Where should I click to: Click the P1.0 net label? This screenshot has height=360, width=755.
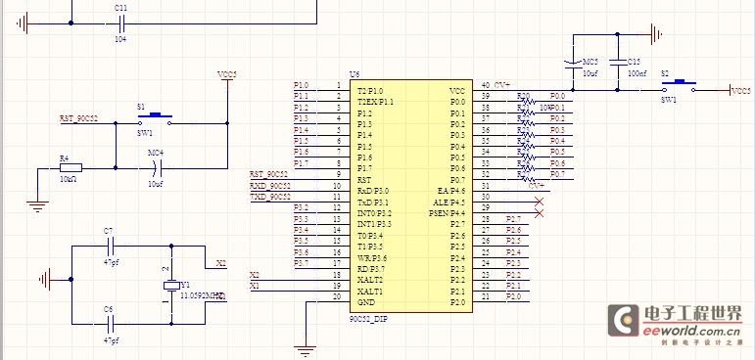302,85
